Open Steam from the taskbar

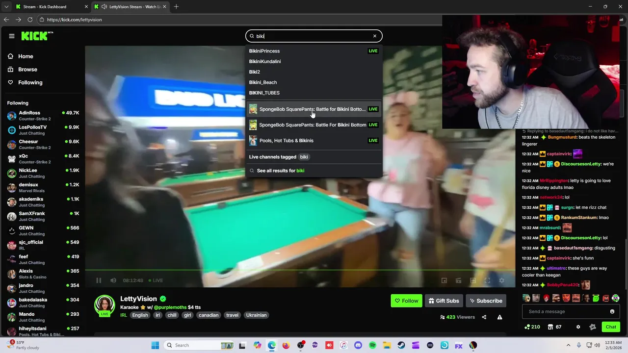point(401,345)
